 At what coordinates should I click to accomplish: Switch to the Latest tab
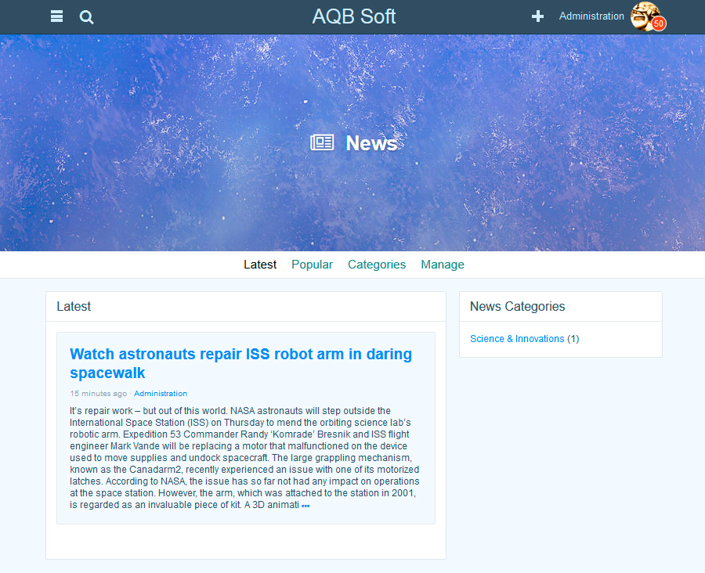tap(260, 265)
